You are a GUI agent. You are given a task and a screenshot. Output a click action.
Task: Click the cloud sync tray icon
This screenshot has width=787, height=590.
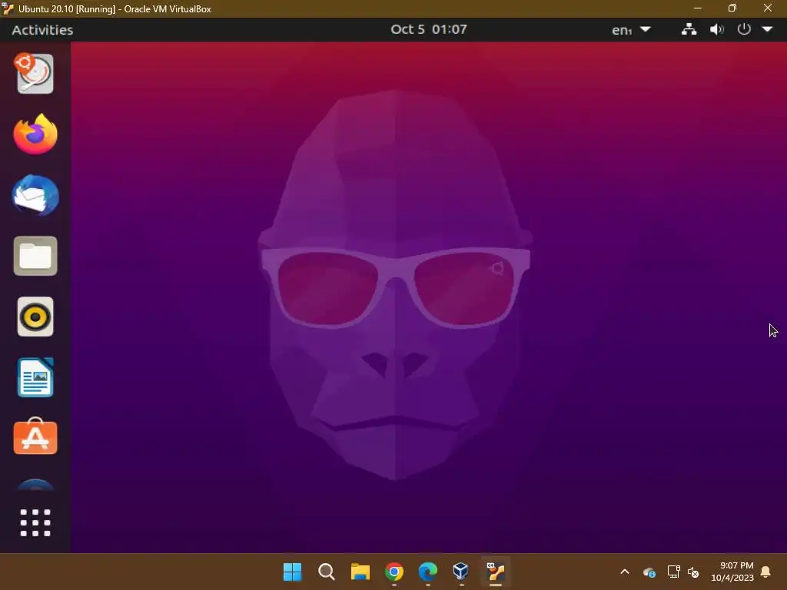649,572
